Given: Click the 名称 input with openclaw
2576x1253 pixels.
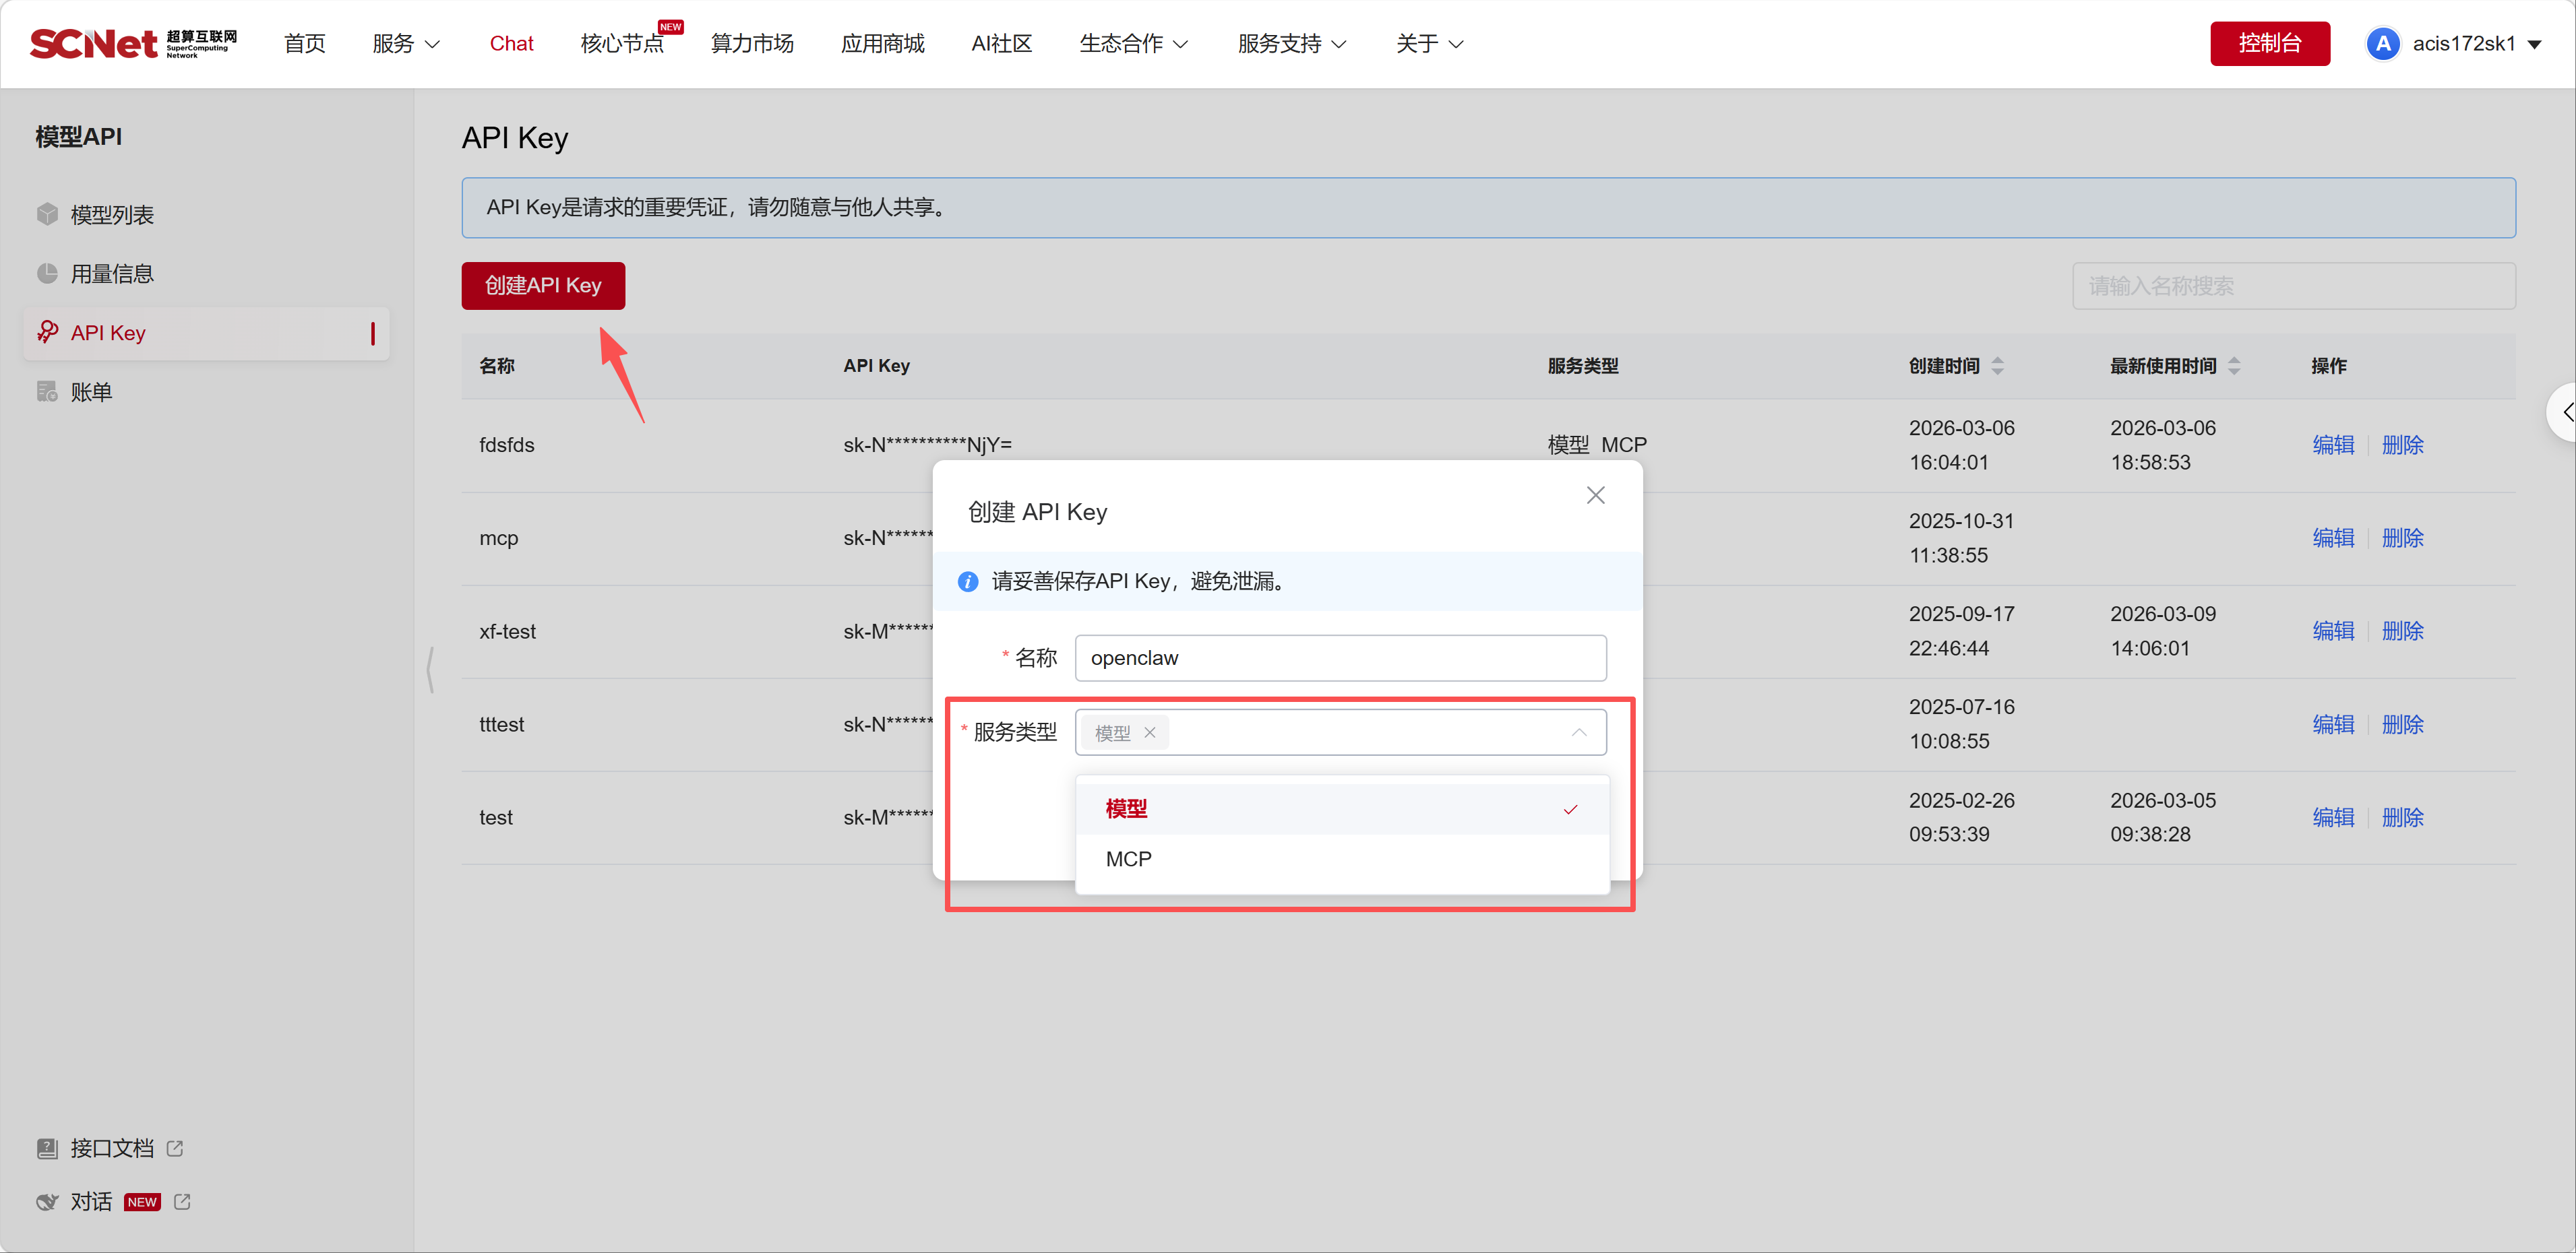Looking at the screenshot, I should (x=1340, y=657).
